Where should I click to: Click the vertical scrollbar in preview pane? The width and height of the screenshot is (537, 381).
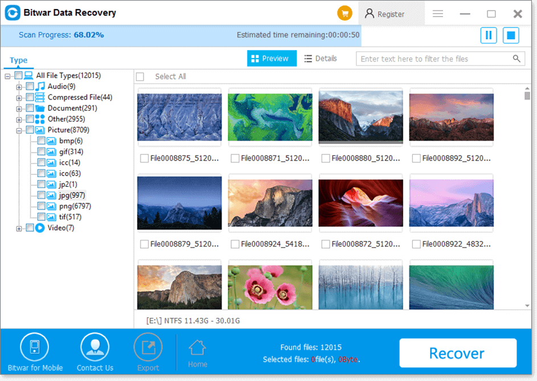click(x=527, y=96)
